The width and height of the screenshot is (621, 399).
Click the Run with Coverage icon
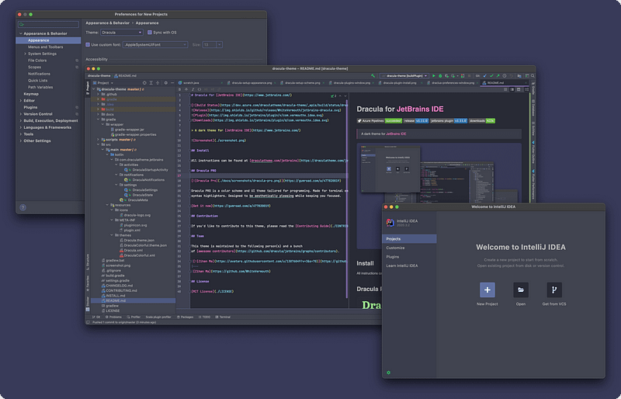[446, 75]
